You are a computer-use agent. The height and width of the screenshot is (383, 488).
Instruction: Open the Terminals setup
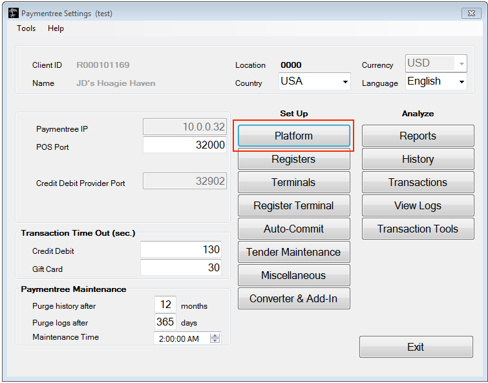(294, 182)
